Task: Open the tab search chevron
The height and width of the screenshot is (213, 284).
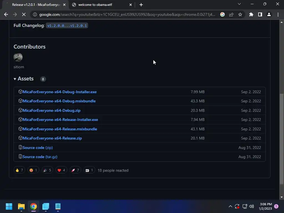Action: 239,4
